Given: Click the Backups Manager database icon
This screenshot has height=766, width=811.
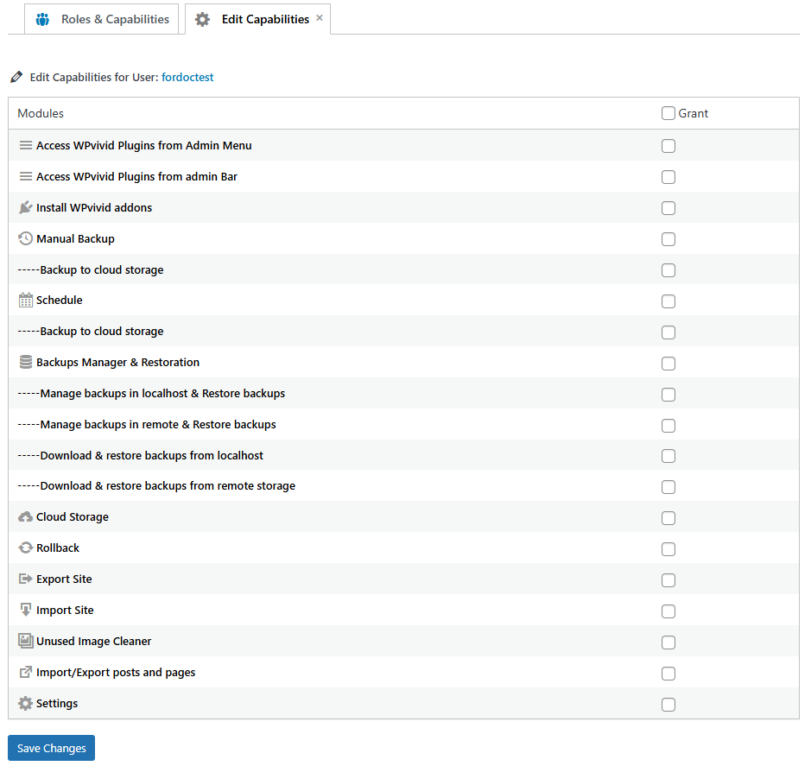Looking at the screenshot, I should (25, 362).
